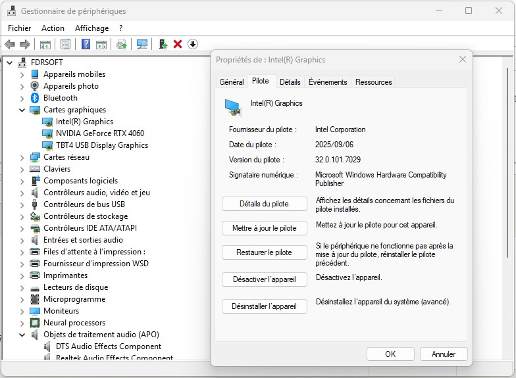Open the Affichage menu
The image size is (516, 378).
[91, 28]
